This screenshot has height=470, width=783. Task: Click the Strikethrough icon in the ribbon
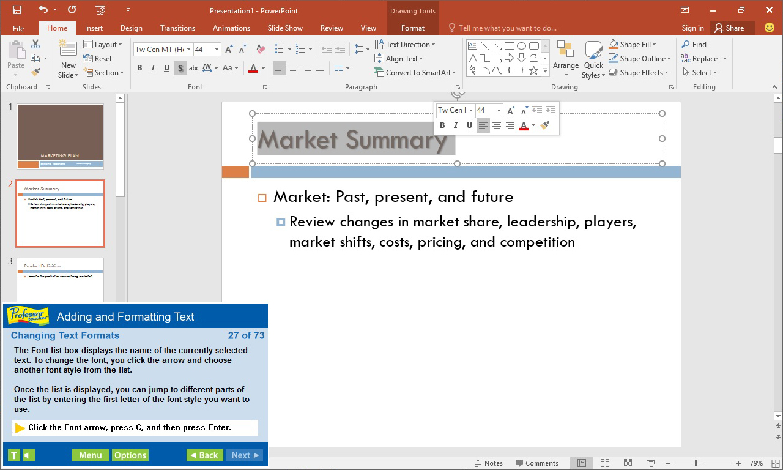194,68
